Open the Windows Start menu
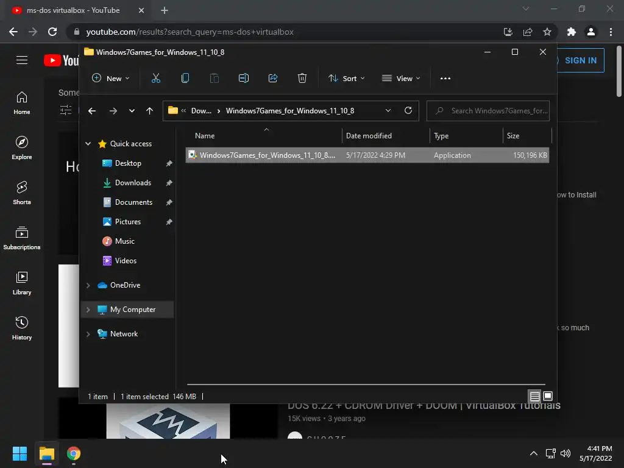Viewport: 624px width, 468px height. pyautogui.click(x=19, y=453)
